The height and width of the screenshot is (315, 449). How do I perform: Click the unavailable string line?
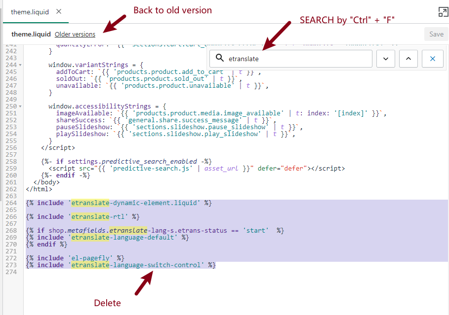coord(162,85)
